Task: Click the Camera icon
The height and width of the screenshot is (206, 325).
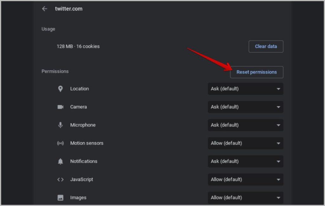Action: (60, 107)
